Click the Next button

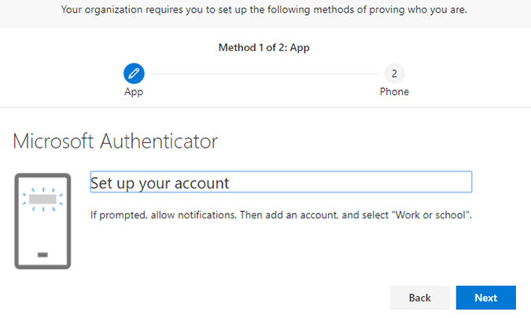[486, 298]
